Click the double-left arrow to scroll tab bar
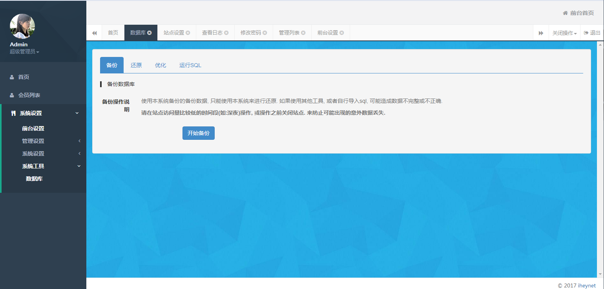 tap(94, 33)
